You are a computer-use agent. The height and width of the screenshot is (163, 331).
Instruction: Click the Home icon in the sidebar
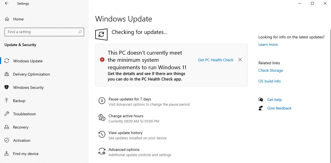7,19
